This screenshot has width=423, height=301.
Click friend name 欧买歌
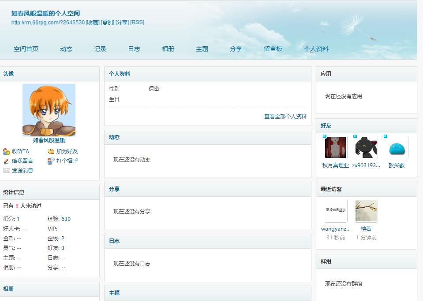397,165
